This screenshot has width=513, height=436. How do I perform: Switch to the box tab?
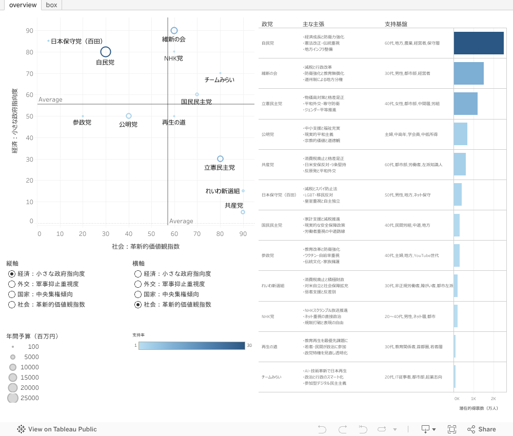click(51, 5)
